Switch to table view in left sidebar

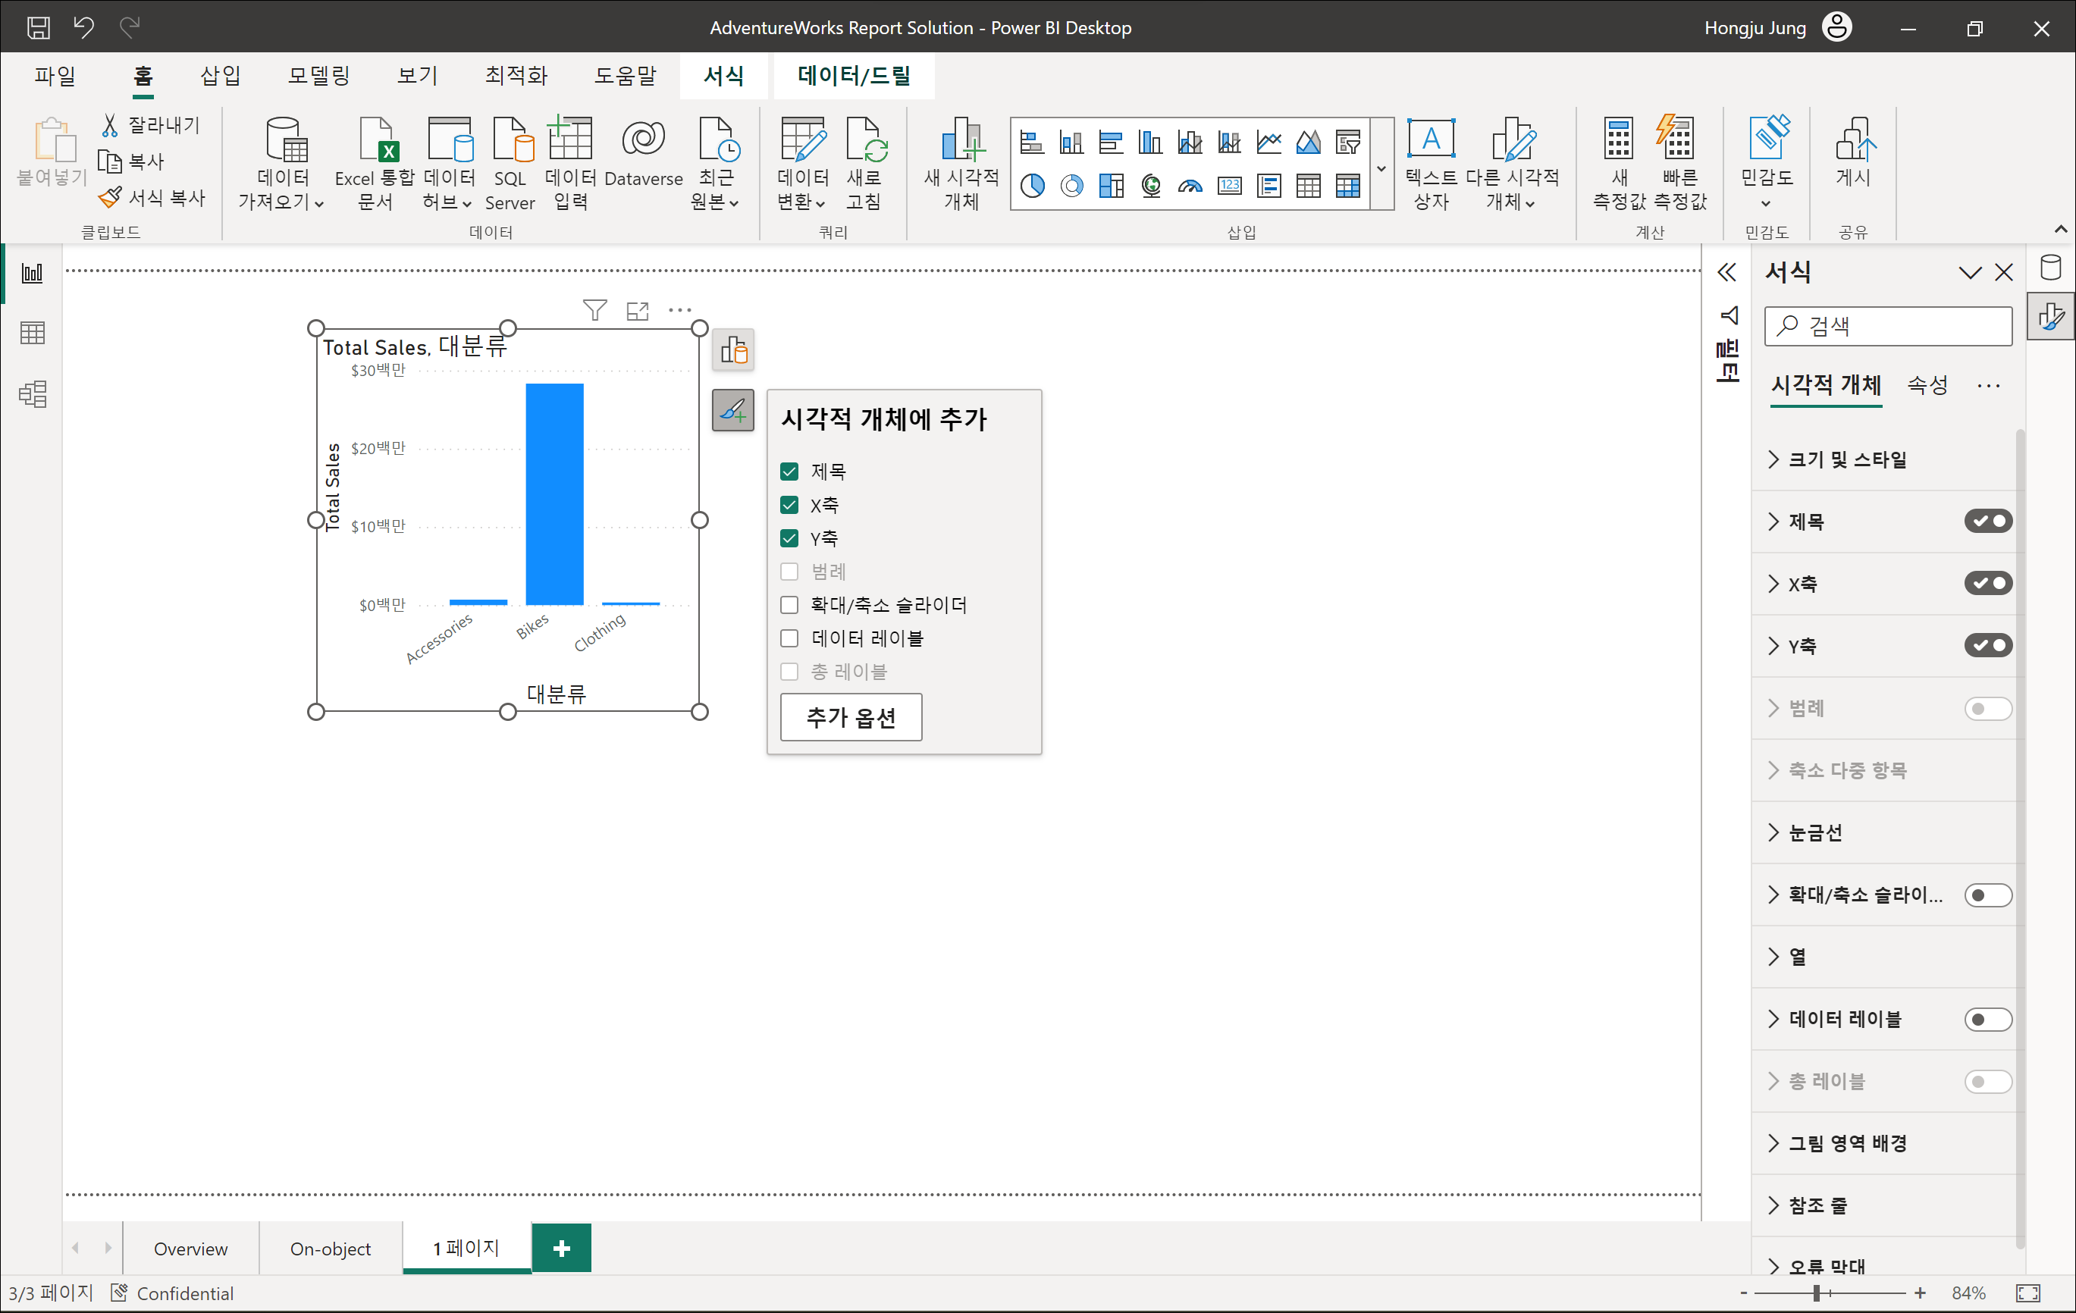click(x=32, y=333)
